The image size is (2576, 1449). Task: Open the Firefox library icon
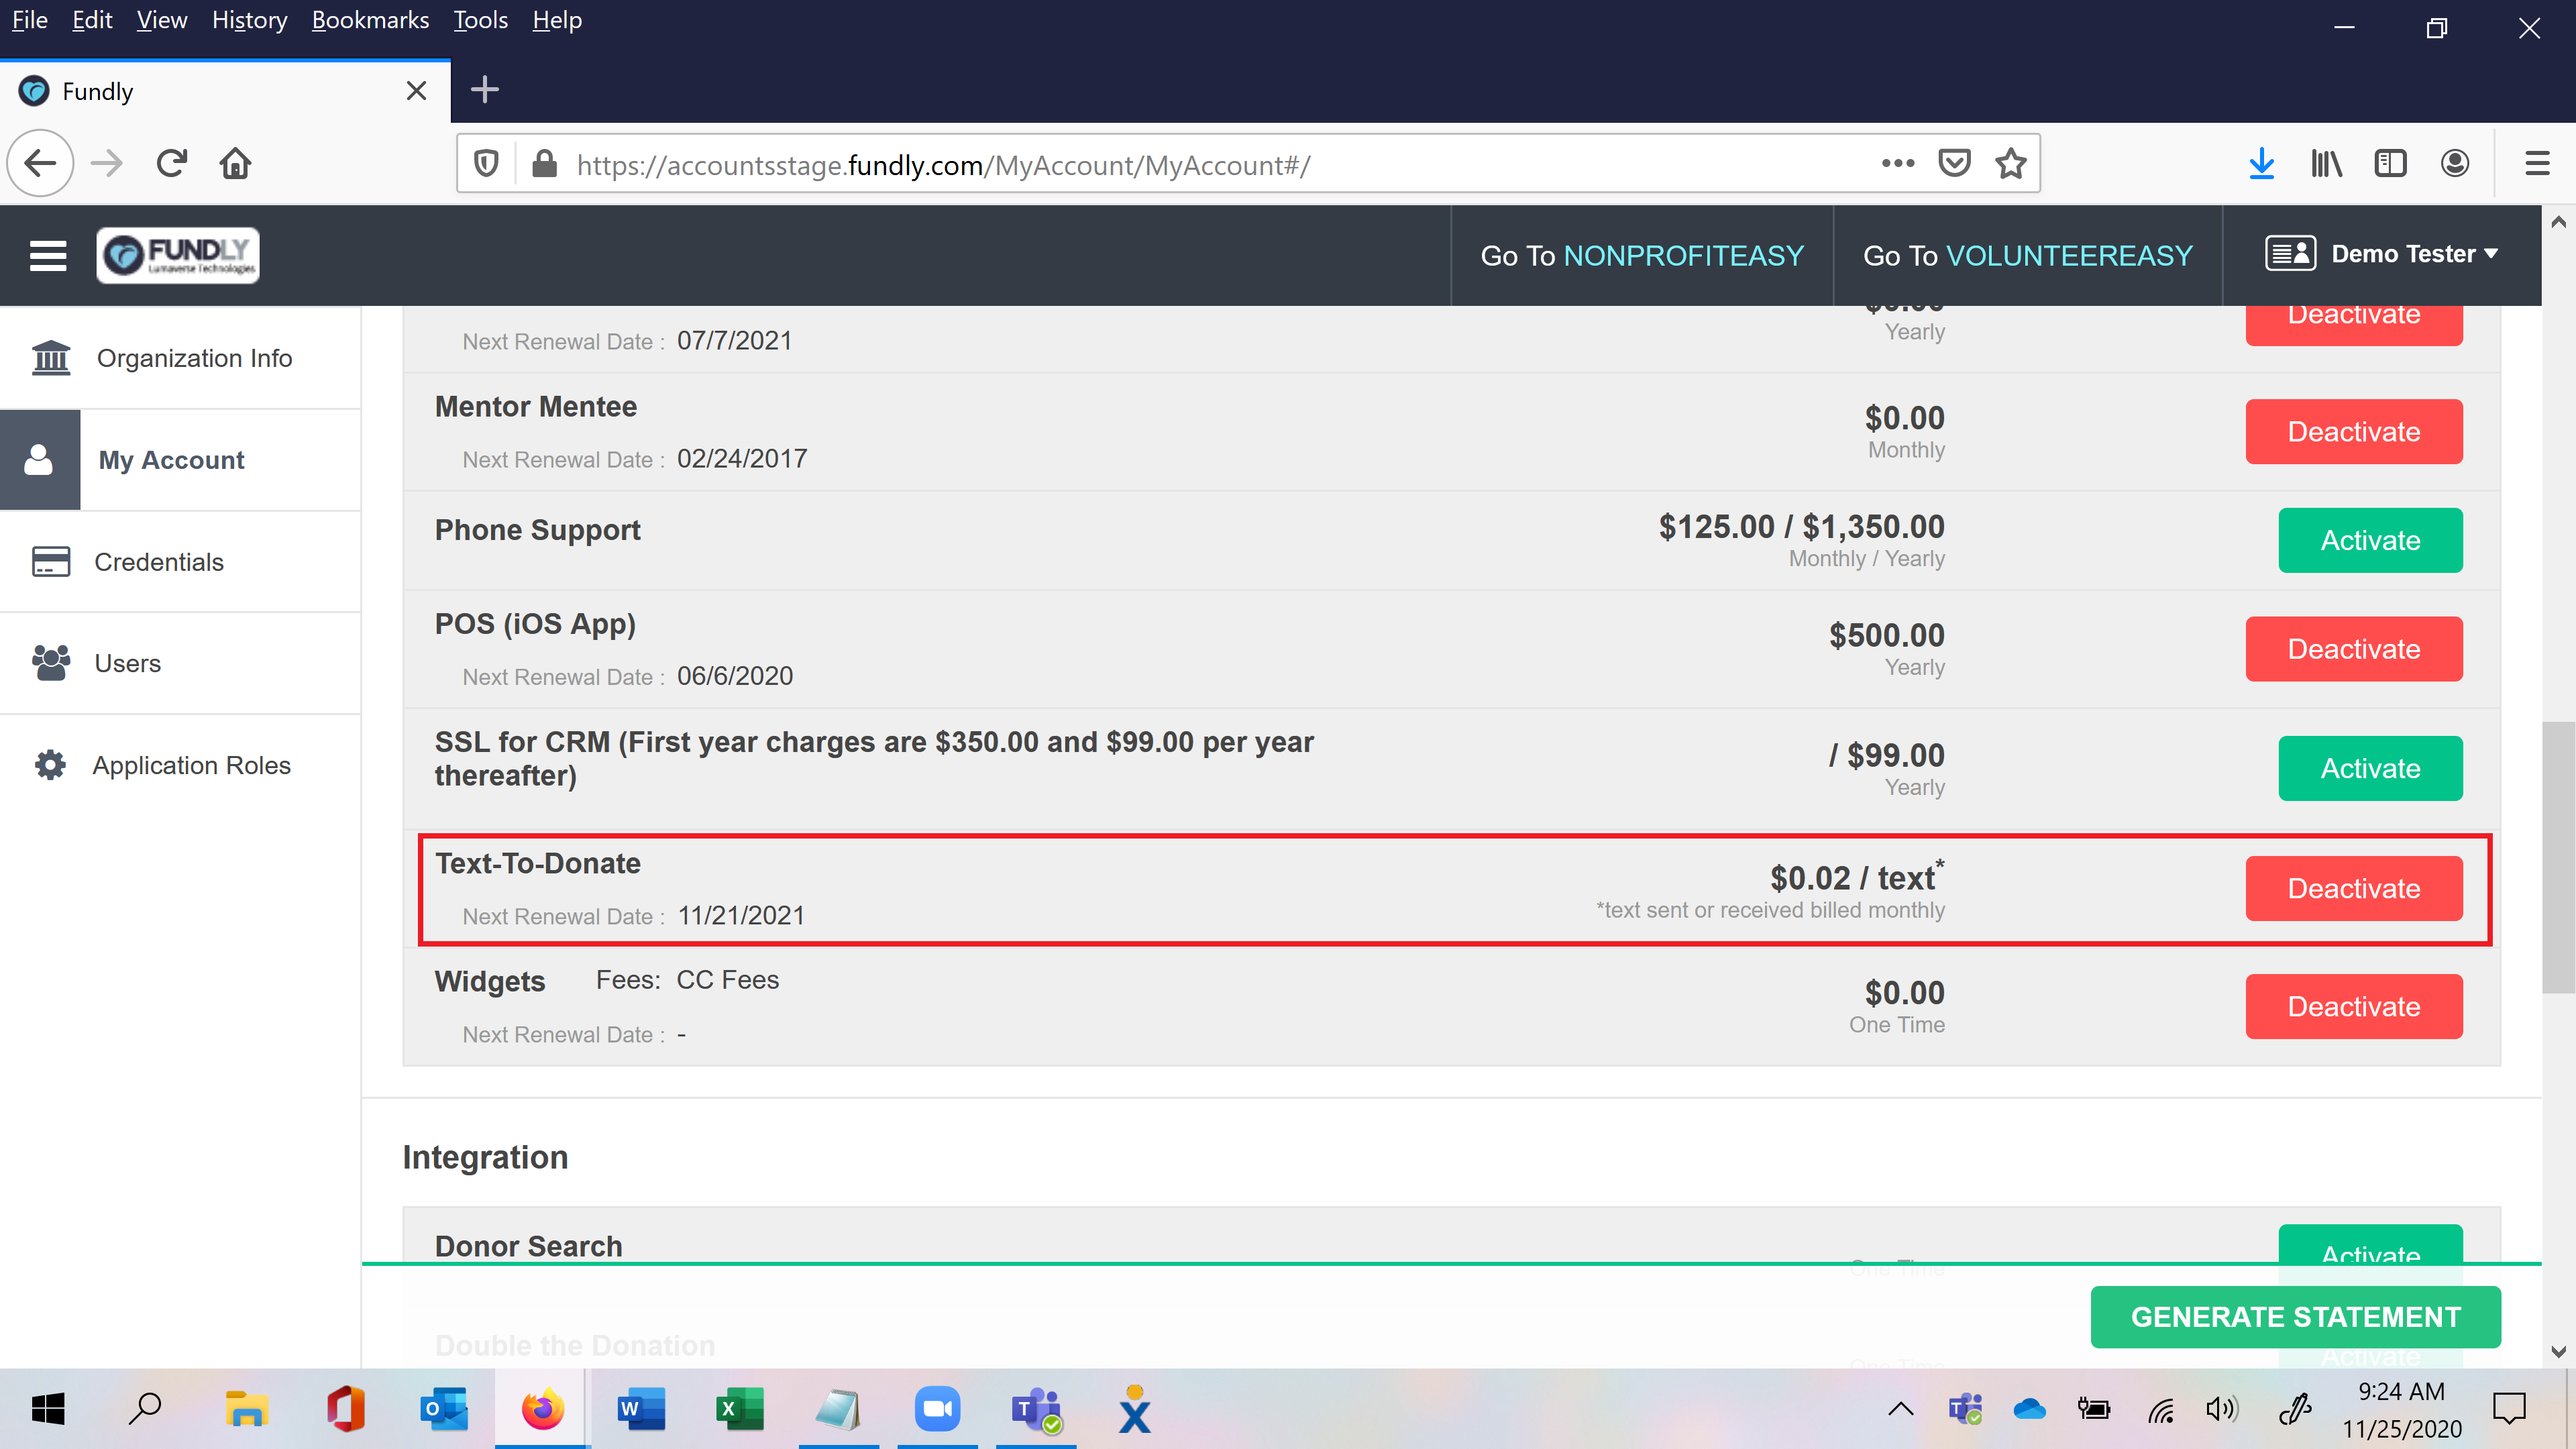(2326, 163)
